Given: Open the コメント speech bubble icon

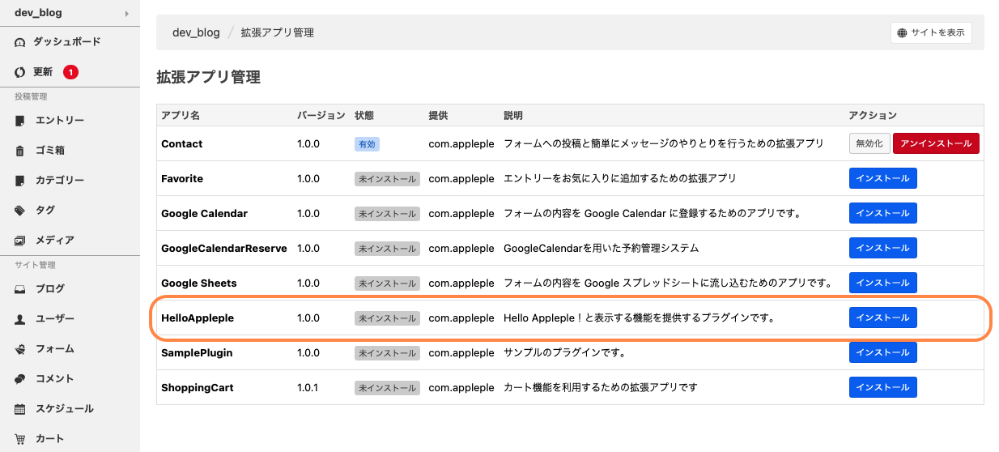Looking at the screenshot, I should (20, 379).
